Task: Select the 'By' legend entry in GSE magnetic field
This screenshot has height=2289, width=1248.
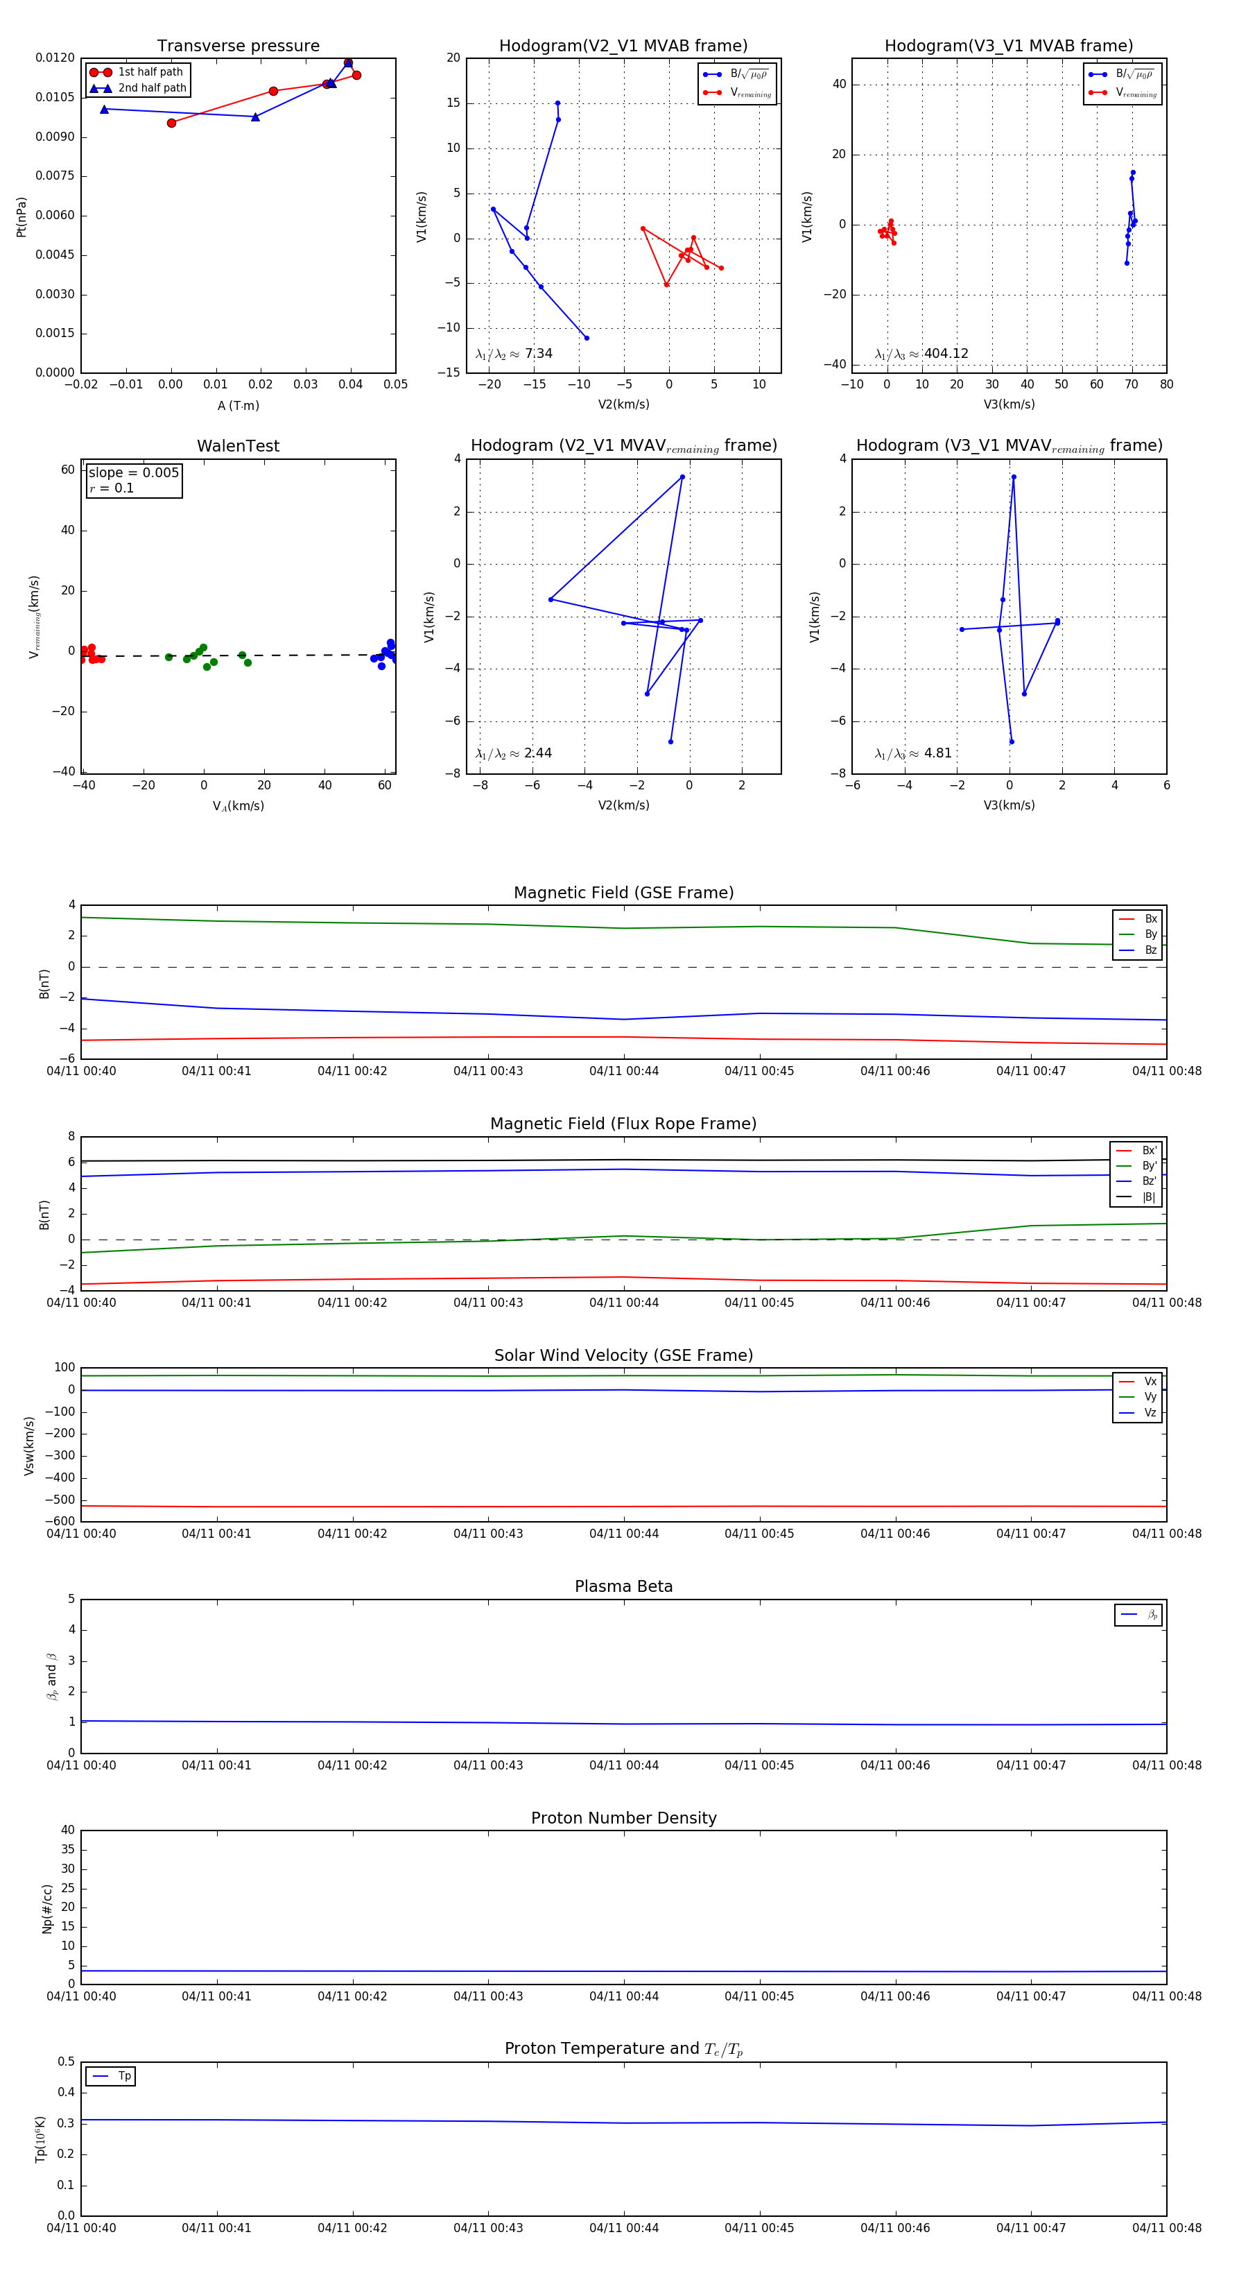Action: pos(1138,935)
